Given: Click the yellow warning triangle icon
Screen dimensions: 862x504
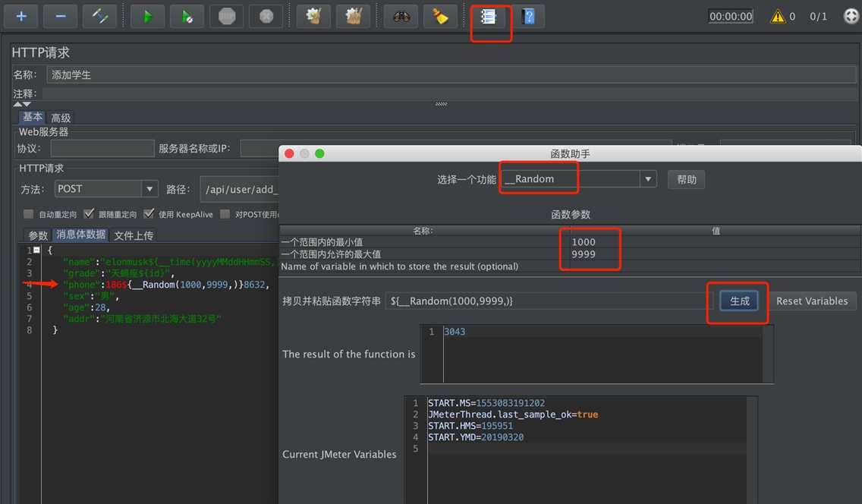Looking at the screenshot, I should coord(777,17).
